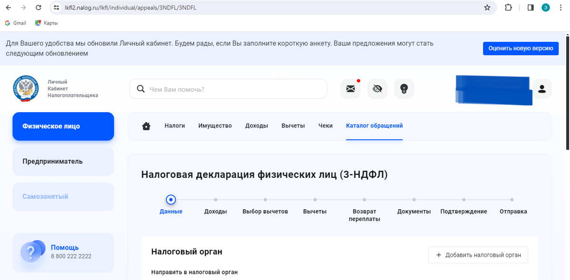Click the Federal Tax Service logo

coord(26,89)
